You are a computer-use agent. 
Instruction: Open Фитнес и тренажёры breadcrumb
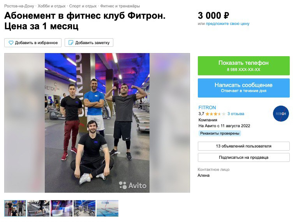[x=120, y=6]
